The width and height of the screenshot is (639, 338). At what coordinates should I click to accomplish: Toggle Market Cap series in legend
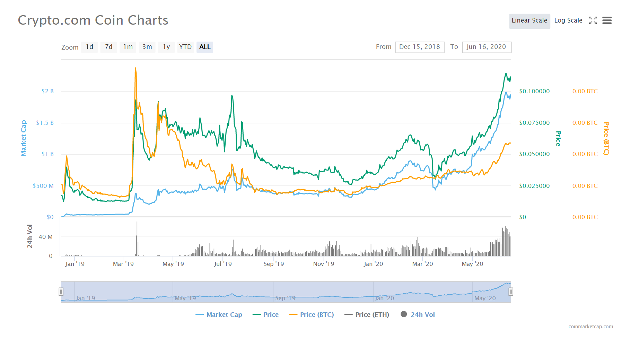tap(219, 314)
